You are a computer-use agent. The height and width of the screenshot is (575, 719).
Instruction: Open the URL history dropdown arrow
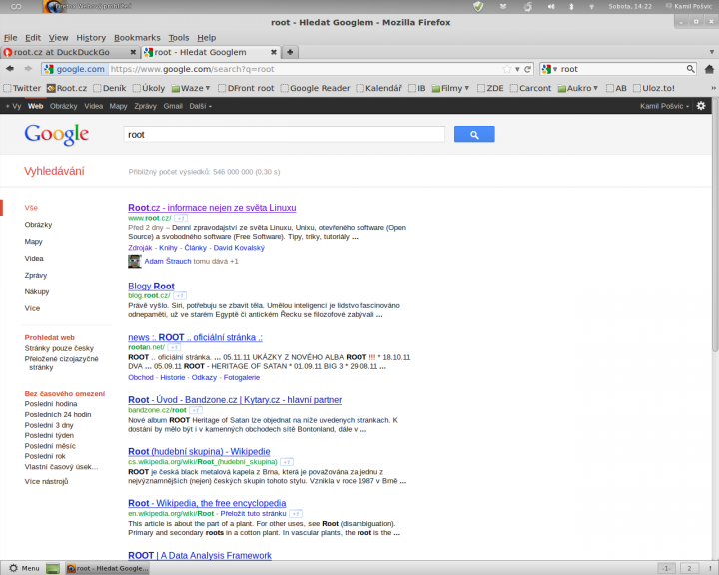[517, 69]
